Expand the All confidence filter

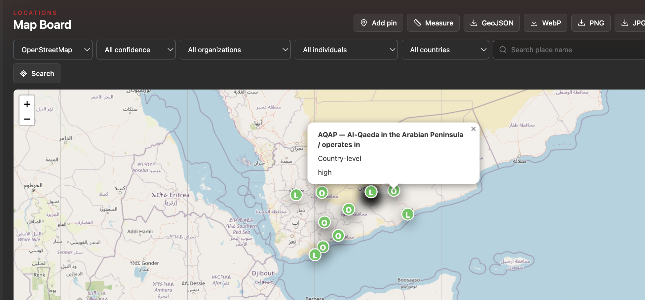136,50
